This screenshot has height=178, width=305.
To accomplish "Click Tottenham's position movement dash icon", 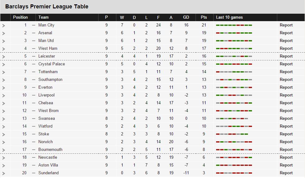I will click(34, 72).
